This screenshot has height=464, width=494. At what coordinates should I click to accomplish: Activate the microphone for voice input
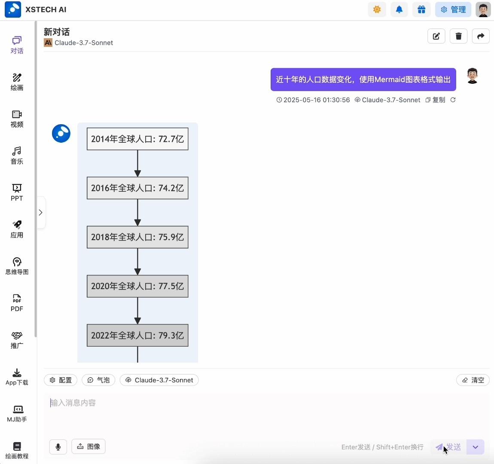[58, 446]
